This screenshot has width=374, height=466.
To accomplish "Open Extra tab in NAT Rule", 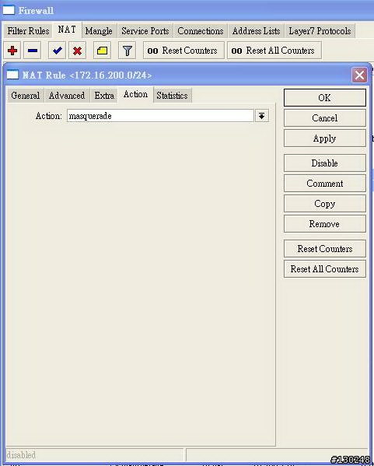I will 104,96.
